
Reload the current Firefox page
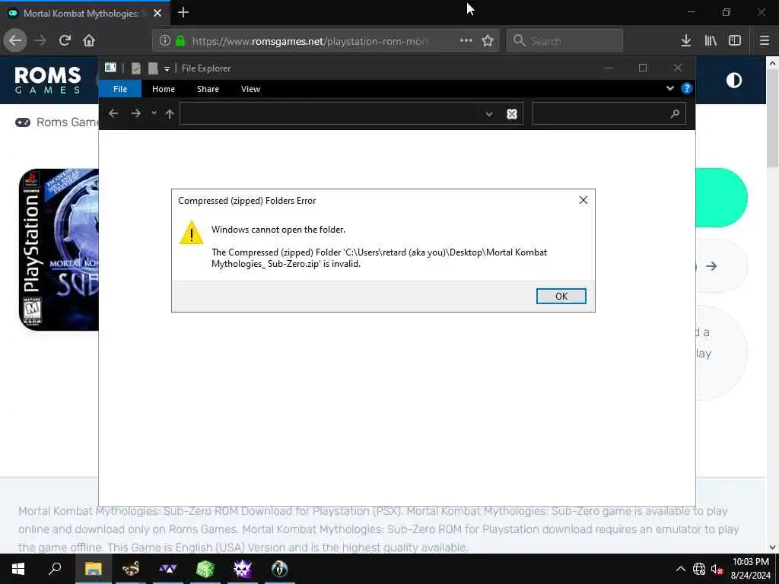(x=65, y=41)
